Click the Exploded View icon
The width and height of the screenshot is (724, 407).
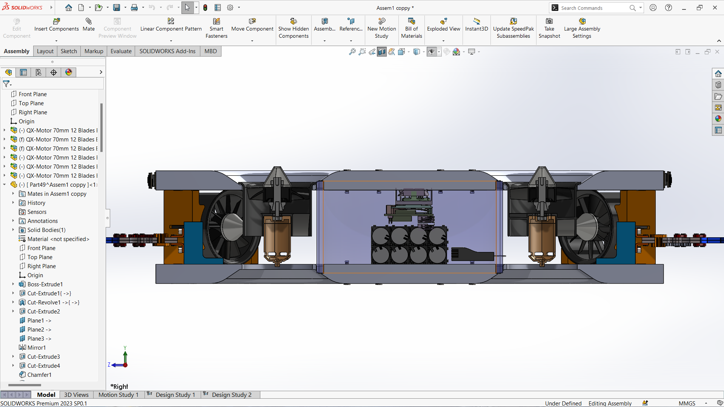coord(443,22)
